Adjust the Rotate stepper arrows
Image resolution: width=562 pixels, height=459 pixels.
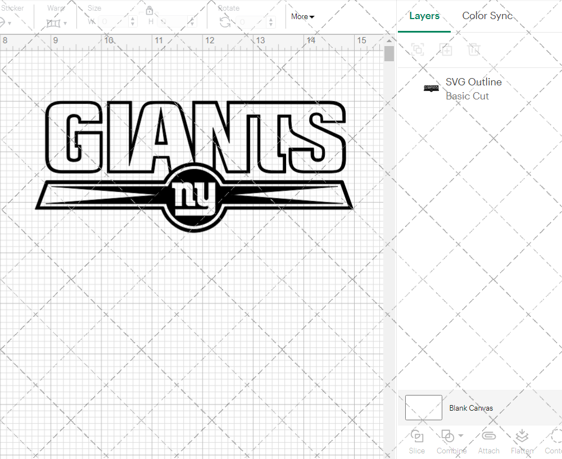click(271, 22)
